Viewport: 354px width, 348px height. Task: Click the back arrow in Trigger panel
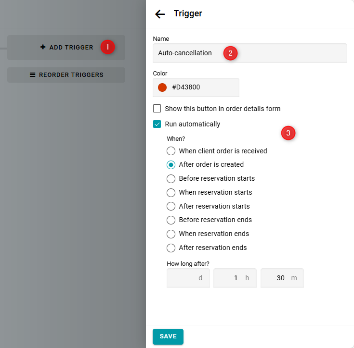tap(160, 14)
